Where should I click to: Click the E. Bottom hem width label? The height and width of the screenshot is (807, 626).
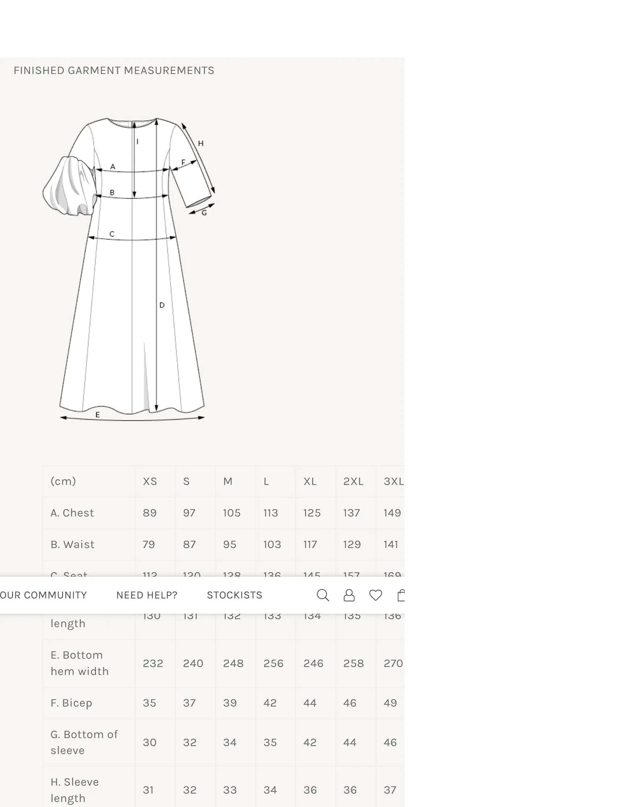pos(79,663)
